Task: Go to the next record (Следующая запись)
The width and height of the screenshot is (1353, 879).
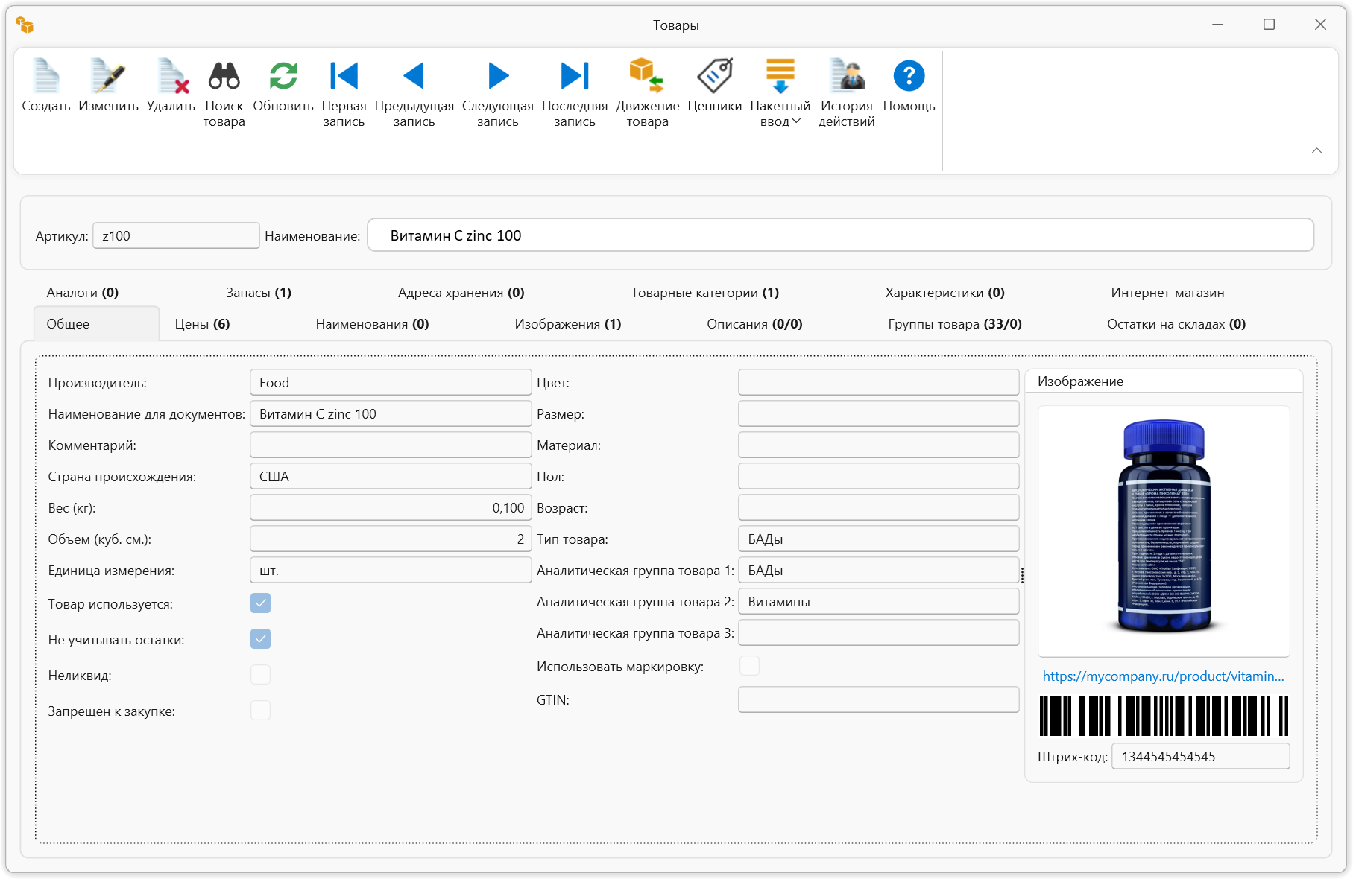Action: point(497,77)
